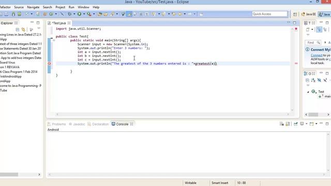Screen dimensions: 331x186
Task: Click the New Java Package icon in the toolbar
Action: tap(45, 14)
